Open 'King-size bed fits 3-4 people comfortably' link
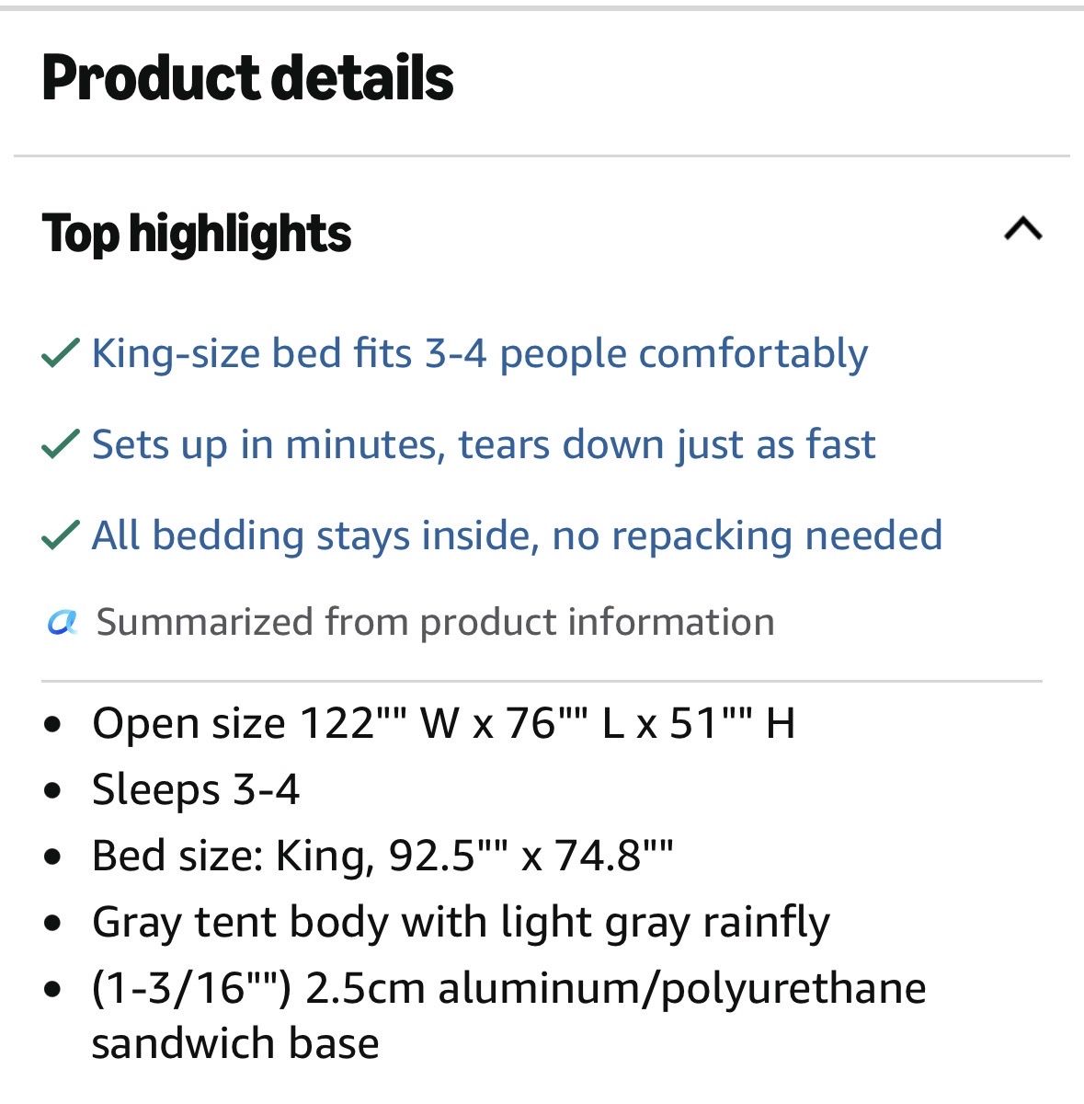 [480, 354]
